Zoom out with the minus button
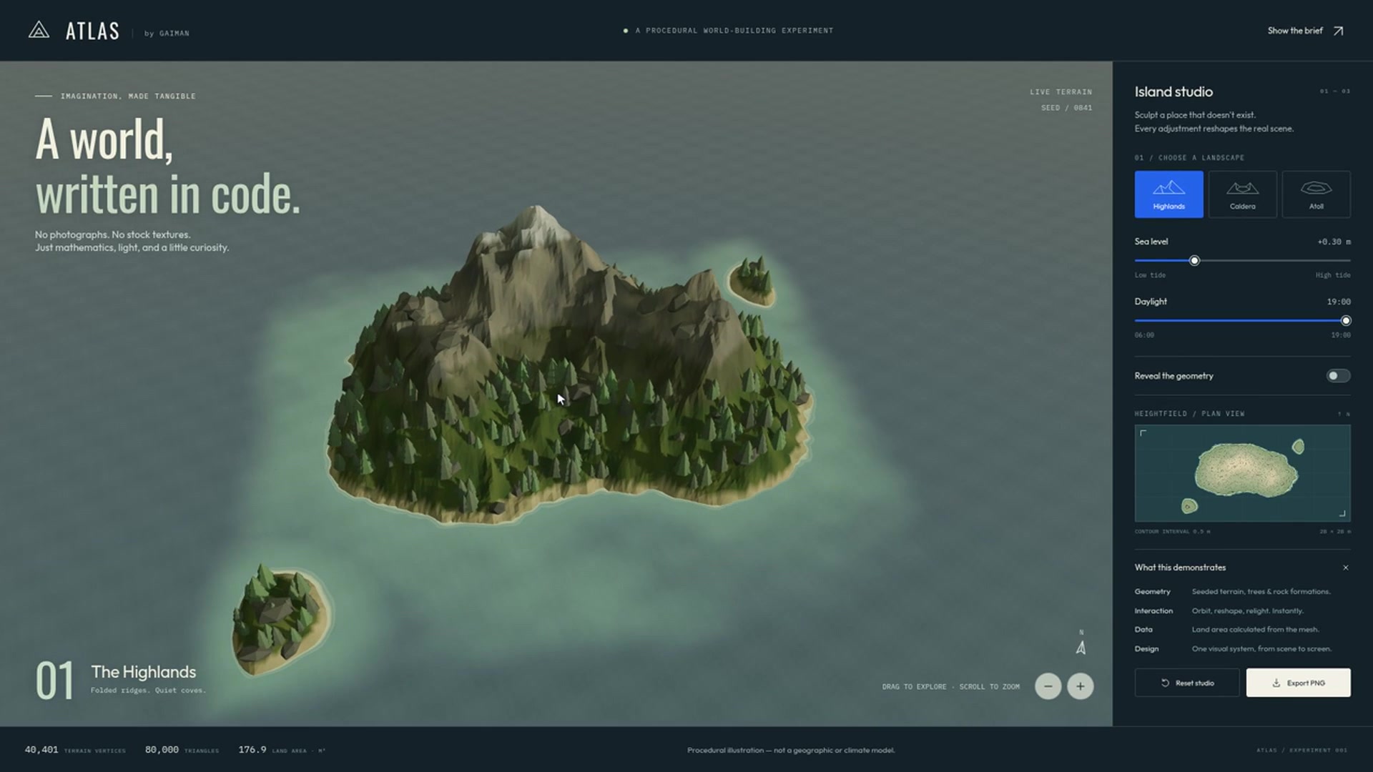 1048,686
